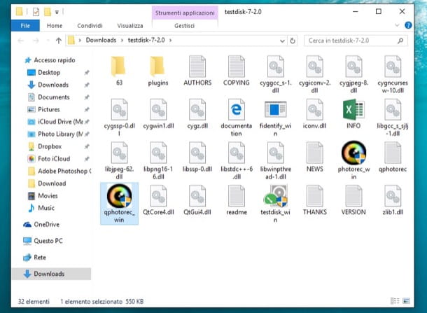Select cygwin1.dll file
427x313 pixels.
(158, 114)
